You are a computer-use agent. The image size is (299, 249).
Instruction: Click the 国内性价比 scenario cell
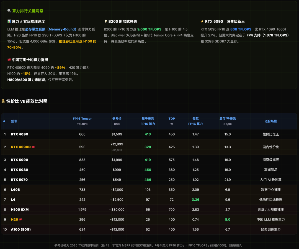click(270, 147)
